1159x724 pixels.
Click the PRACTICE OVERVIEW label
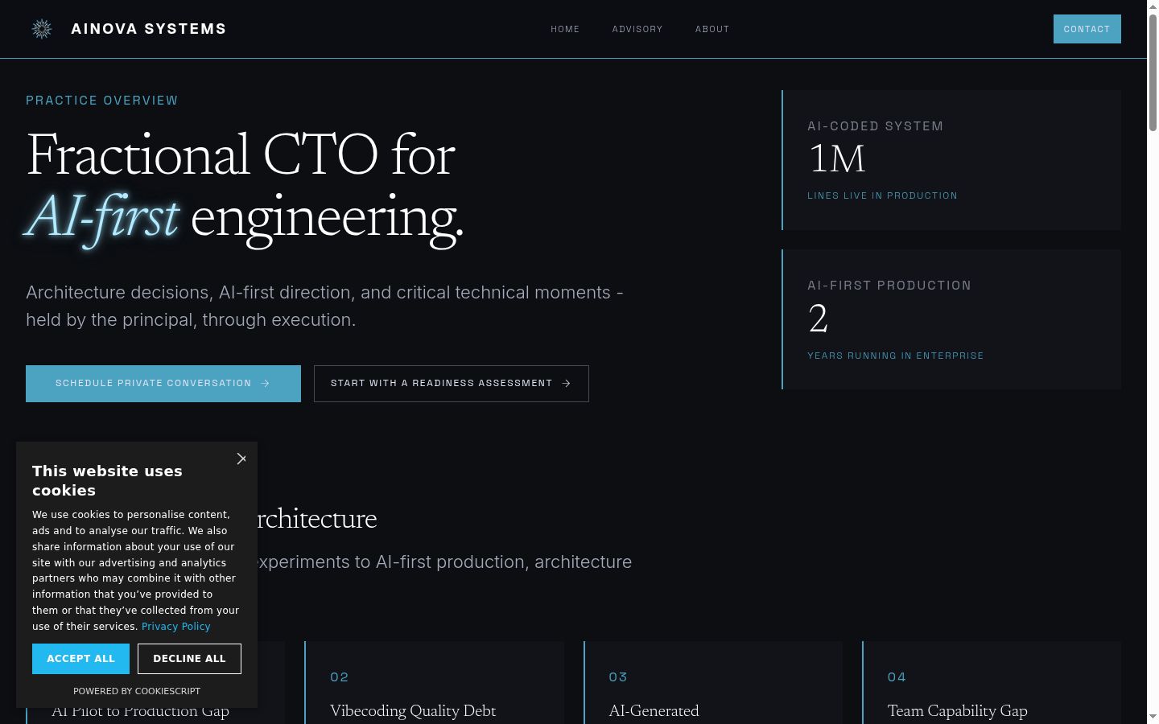102,101
